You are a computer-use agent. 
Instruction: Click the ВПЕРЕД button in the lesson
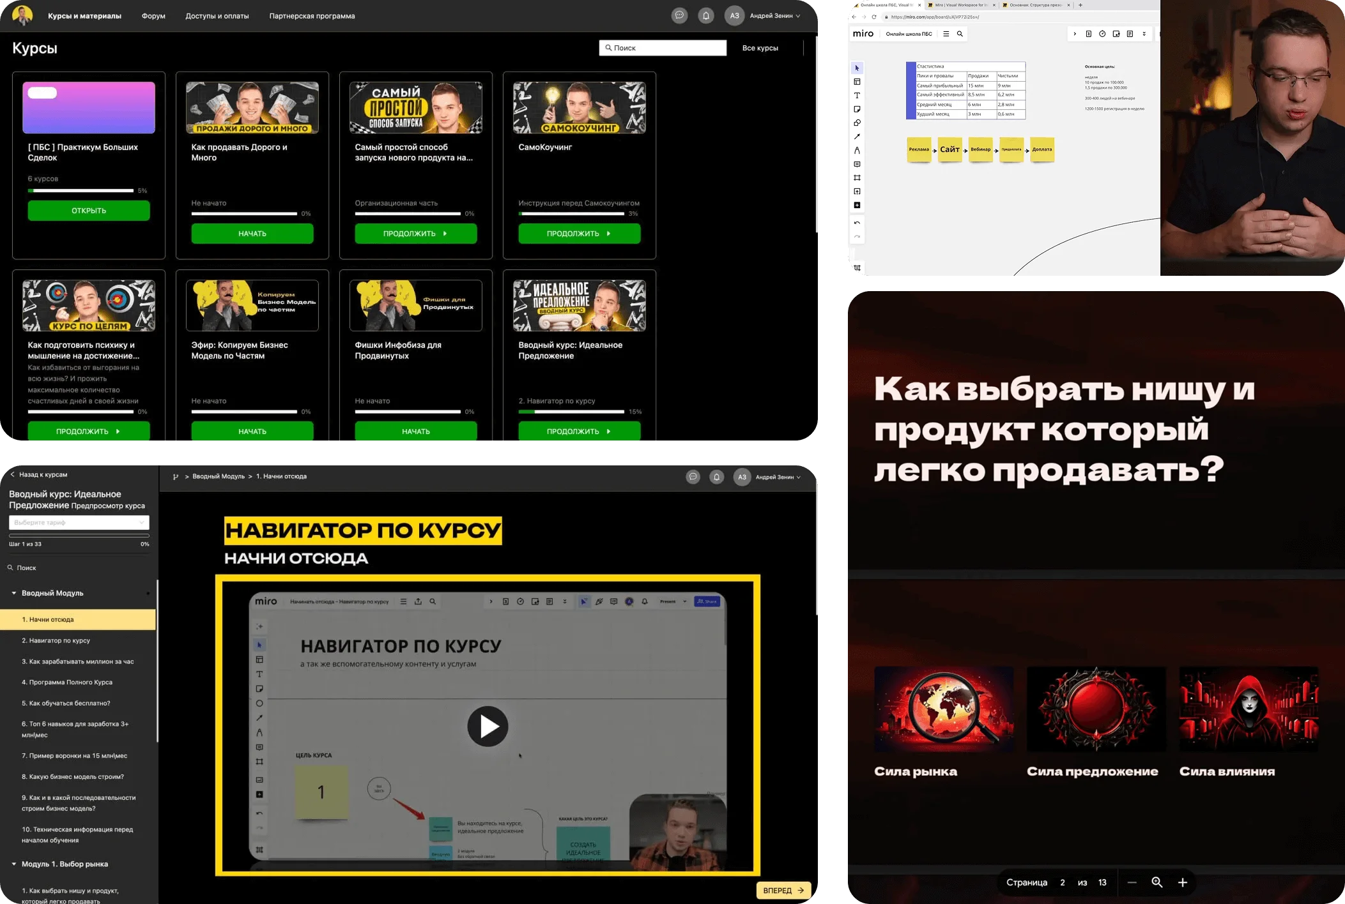click(x=783, y=890)
